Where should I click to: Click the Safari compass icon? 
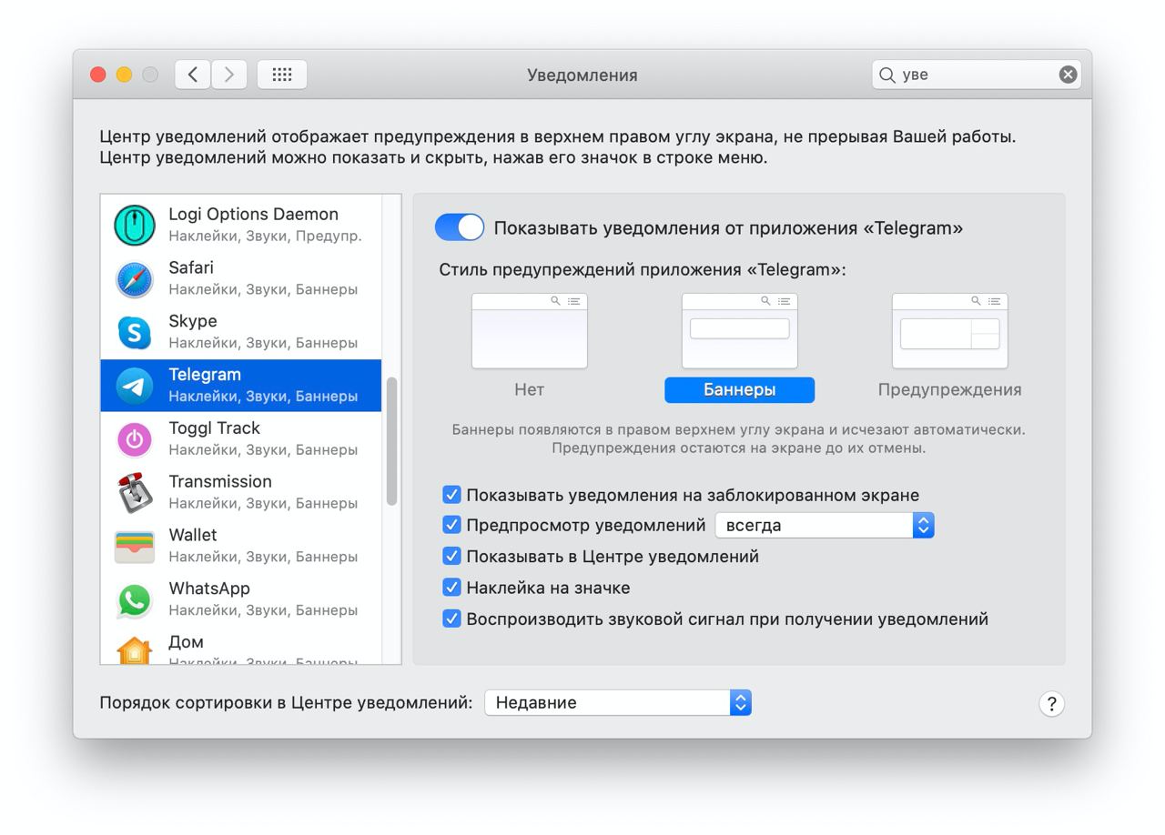coord(135,279)
